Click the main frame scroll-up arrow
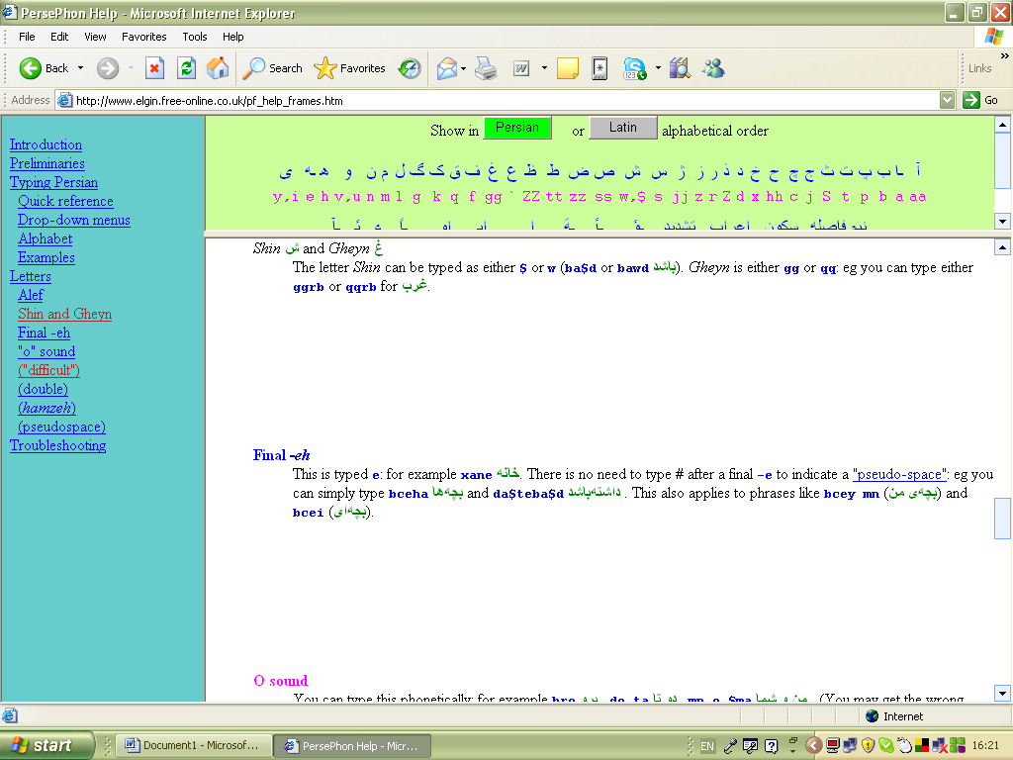Image resolution: width=1013 pixels, height=760 pixels. coord(1002,246)
